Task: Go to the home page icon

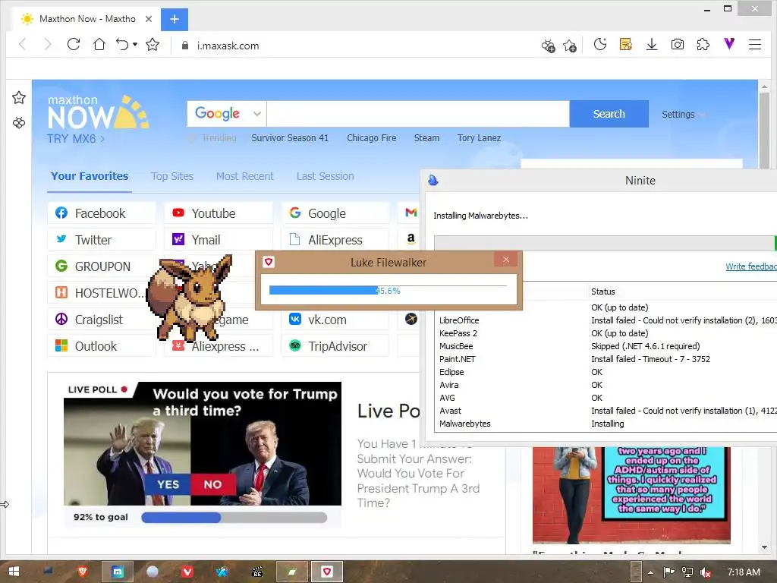Action: [99, 45]
